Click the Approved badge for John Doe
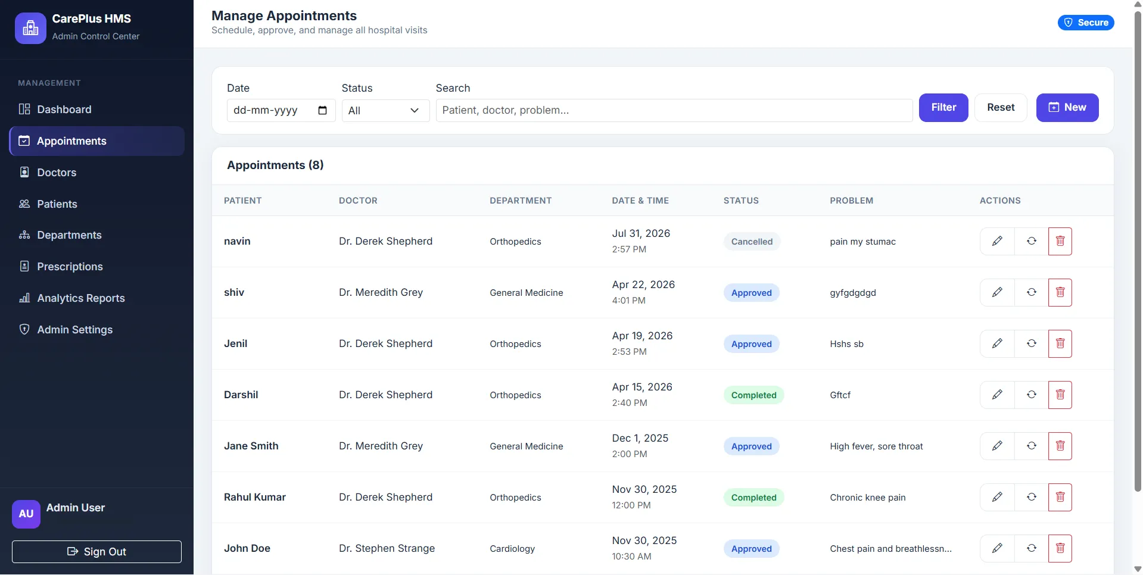The image size is (1143, 575). (752, 549)
